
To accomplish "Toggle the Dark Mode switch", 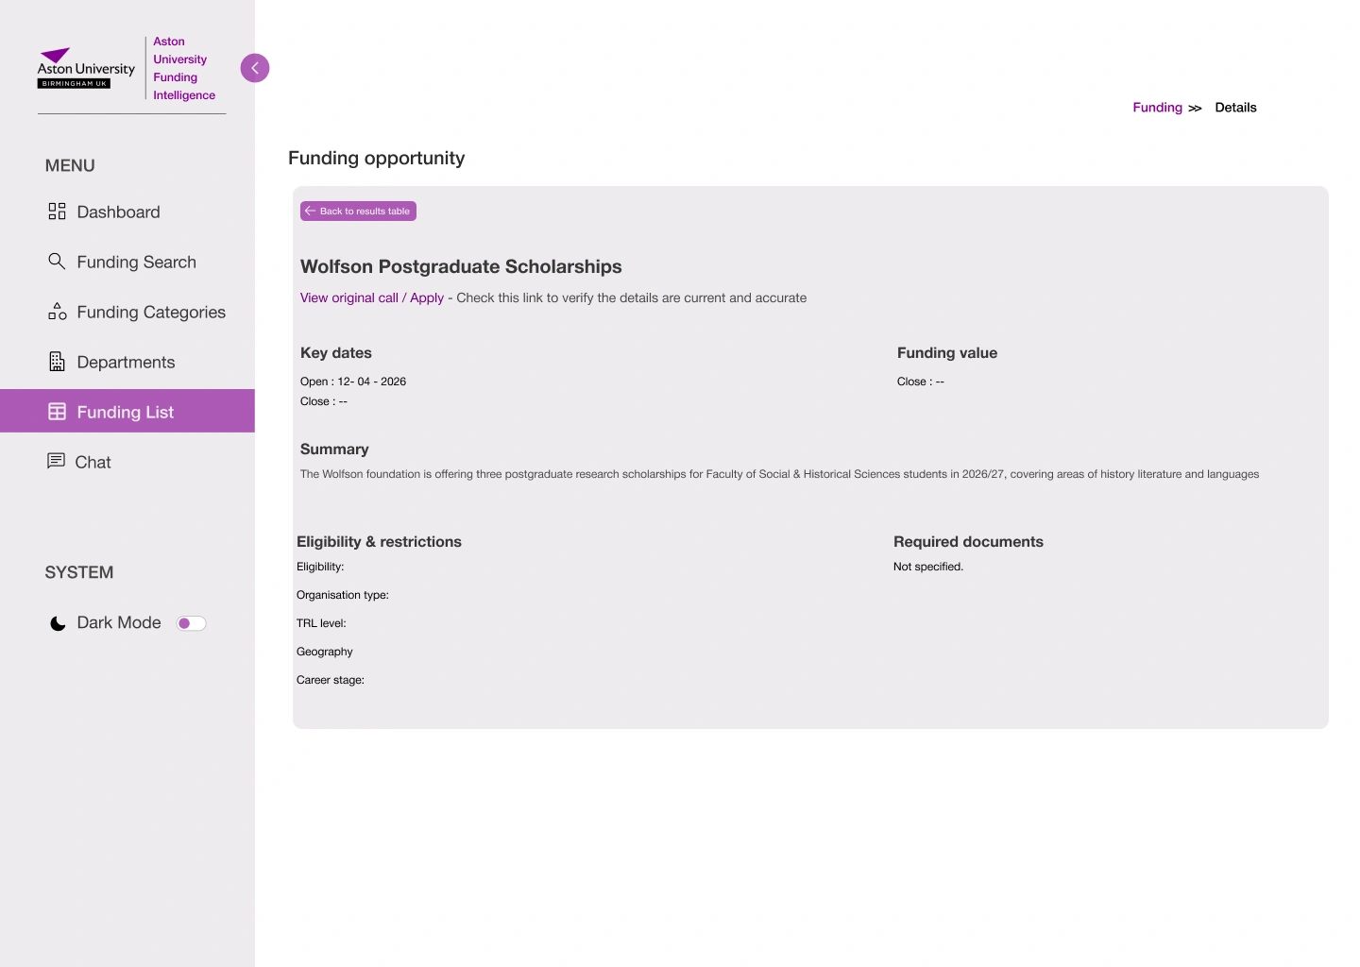I will pos(191,623).
